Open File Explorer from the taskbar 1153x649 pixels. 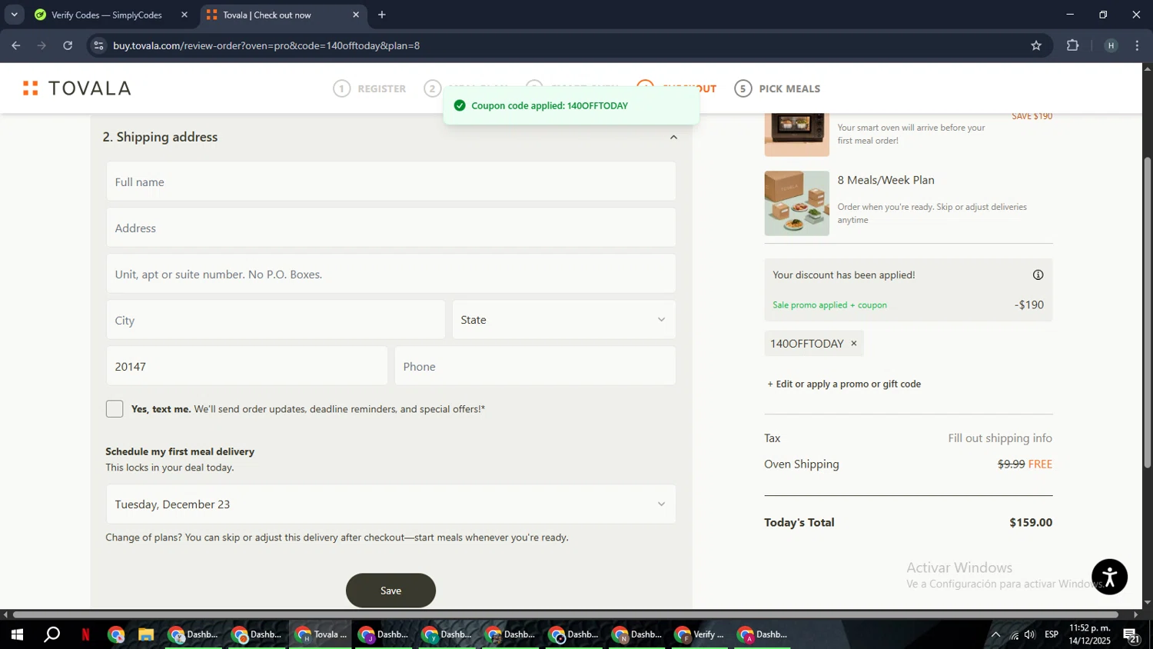coord(146,635)
